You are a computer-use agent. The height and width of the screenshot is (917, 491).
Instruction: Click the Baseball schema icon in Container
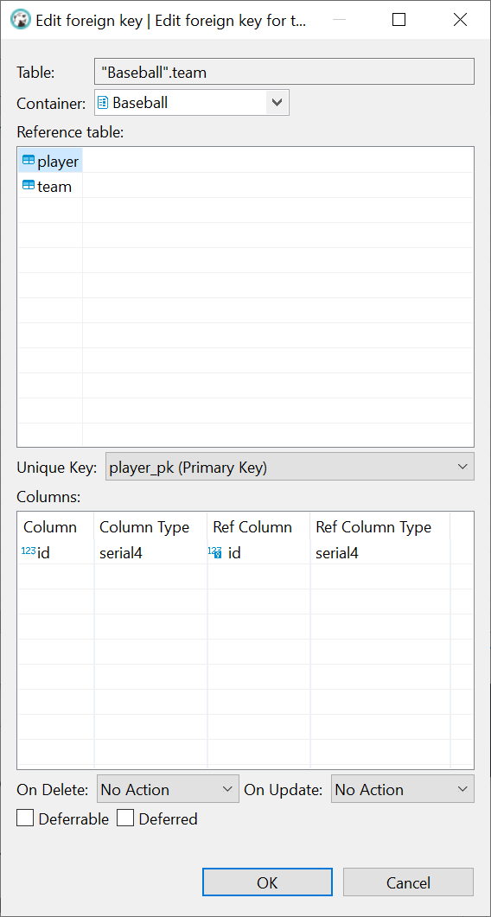[102, 103]
